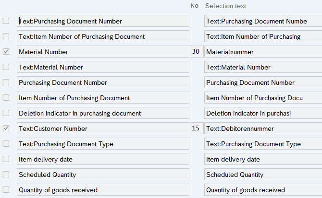Edit the Text:Debitorennummer selection text field

coord(263,128)
